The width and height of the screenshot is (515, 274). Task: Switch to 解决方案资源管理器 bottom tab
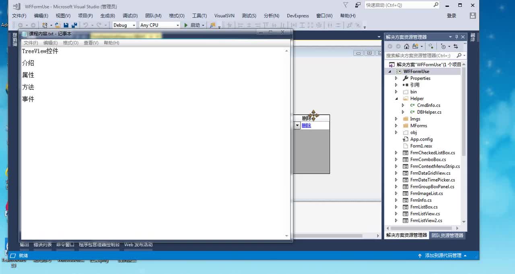406,235
